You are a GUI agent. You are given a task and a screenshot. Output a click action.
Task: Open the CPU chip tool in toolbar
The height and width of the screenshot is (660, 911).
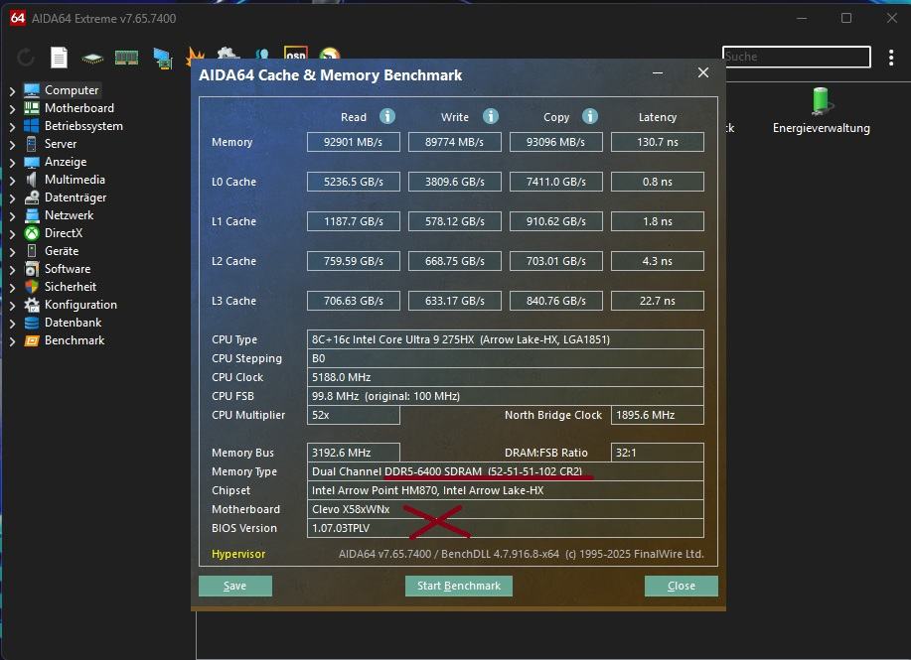tap(92, 58)
